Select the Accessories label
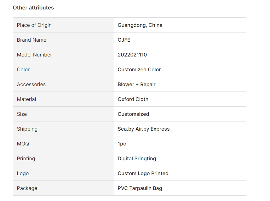Viewport: 270px width, 201px height. pos(31,84)
